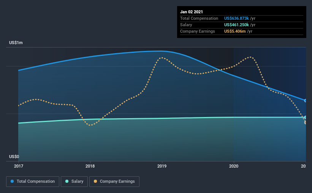Image resolution: width=312 pixels, height=193 pixels.
Task: Click the teal dot in Salary legend
Action: coord(67,181)
